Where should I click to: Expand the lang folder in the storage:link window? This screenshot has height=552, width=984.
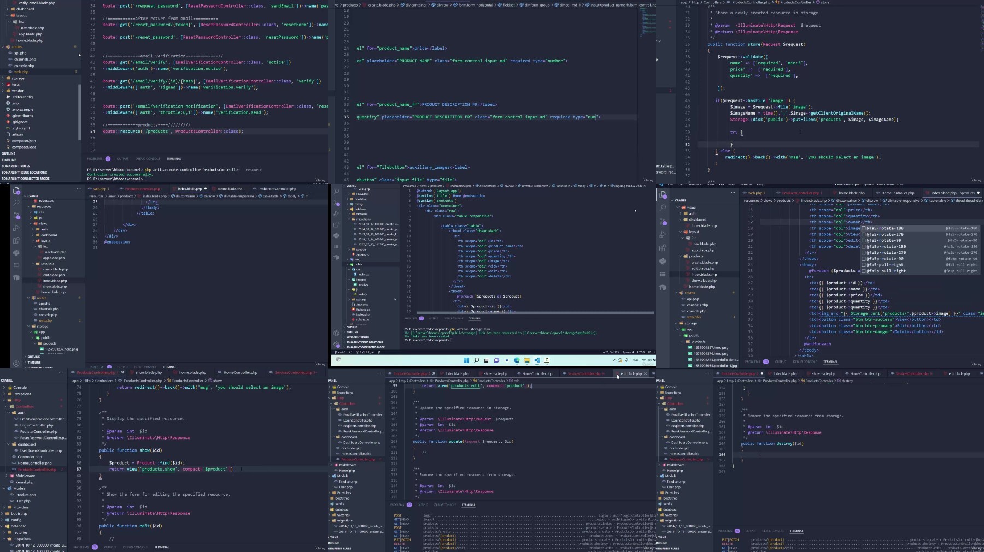point(357,259)
